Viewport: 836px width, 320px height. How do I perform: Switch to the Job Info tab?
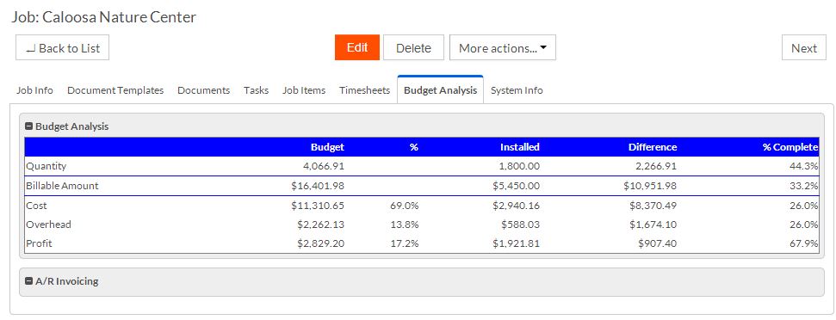click(34, 90)
